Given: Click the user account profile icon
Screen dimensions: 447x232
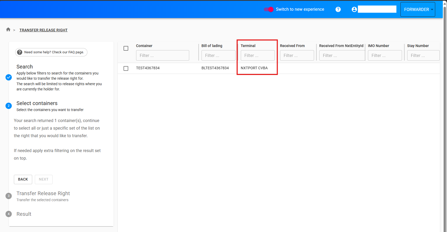Looking at the screenshot, I should [354, 9].
